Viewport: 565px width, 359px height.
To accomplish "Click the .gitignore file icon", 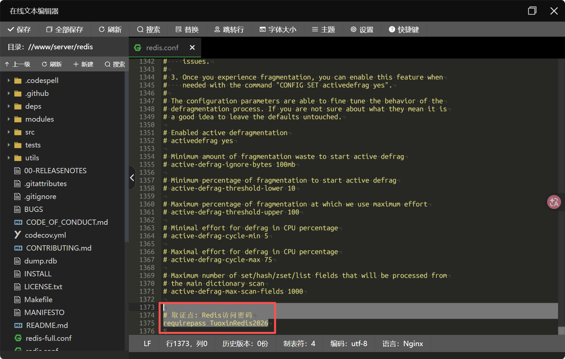I will [x=18, y=196].
